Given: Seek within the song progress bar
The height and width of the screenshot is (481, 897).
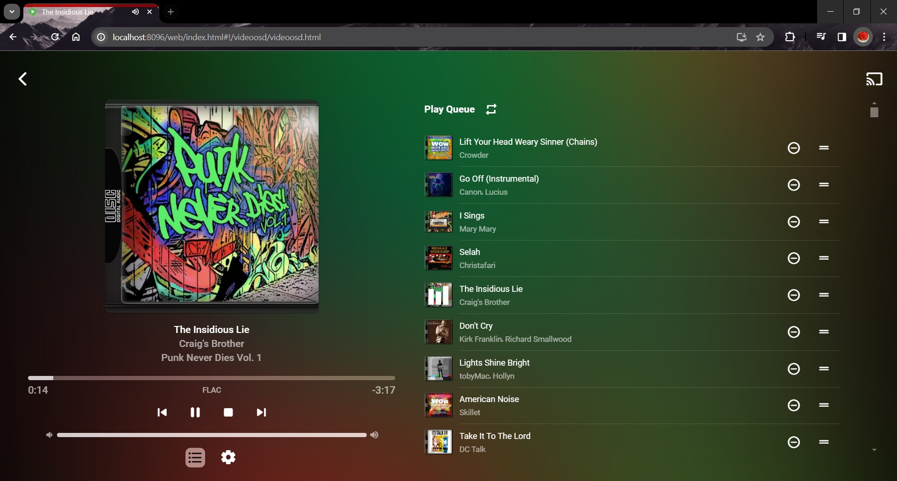Looking at the screenshot, I should (x=212, y=378).
